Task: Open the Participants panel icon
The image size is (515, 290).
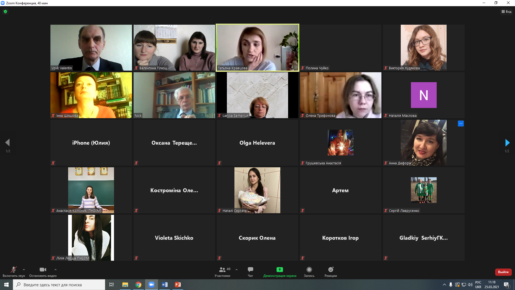Action: pyautogui.click(x=222, y=270)
